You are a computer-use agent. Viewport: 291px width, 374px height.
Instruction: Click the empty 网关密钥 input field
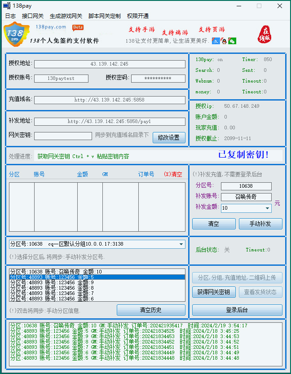tap(63, 136)
